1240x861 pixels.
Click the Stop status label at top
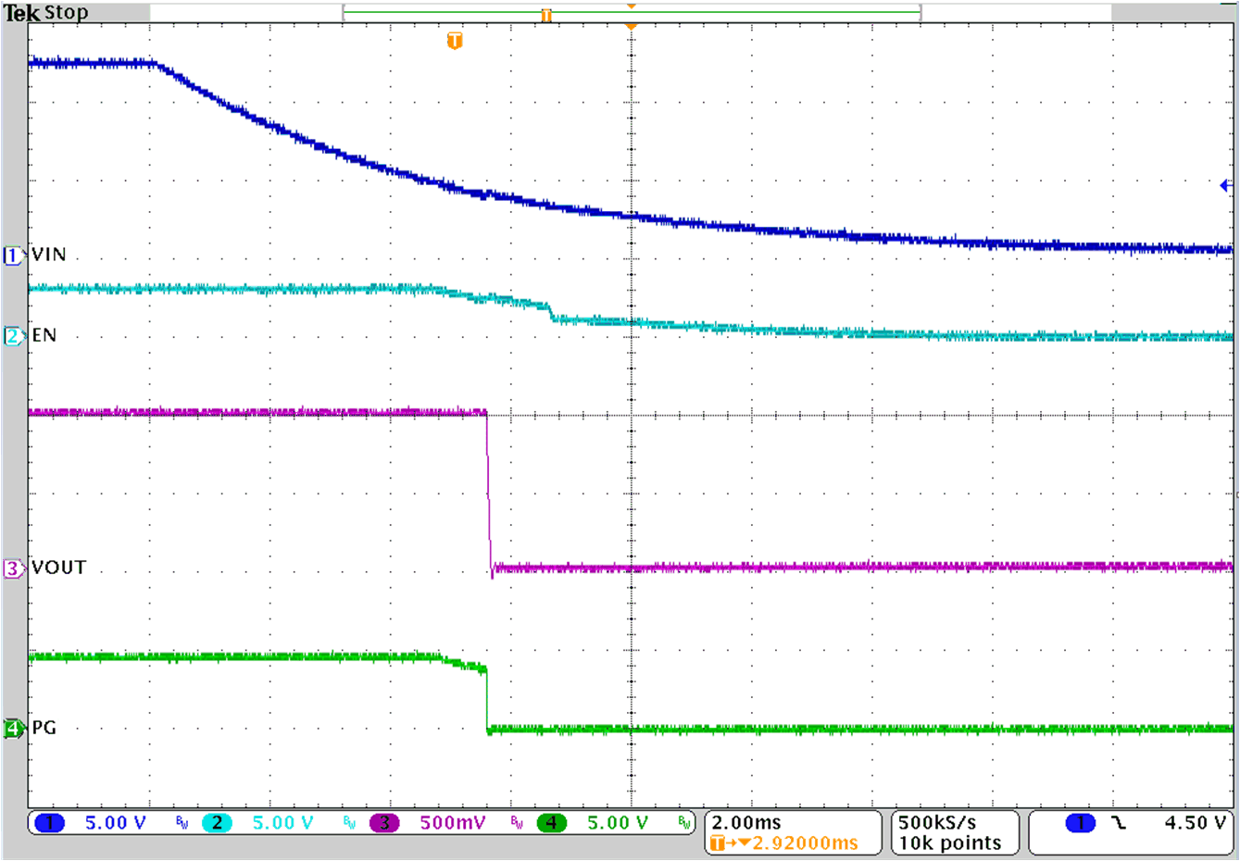tap(67, 12)
